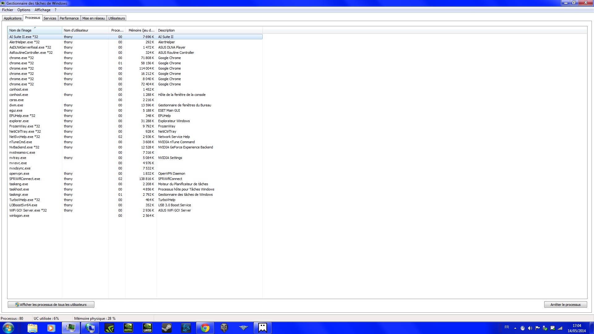Open Windows Explorer from the taskbar
The height and width of the screenshot is (334, 594).
pyautogui.click(x=32, y=328)
